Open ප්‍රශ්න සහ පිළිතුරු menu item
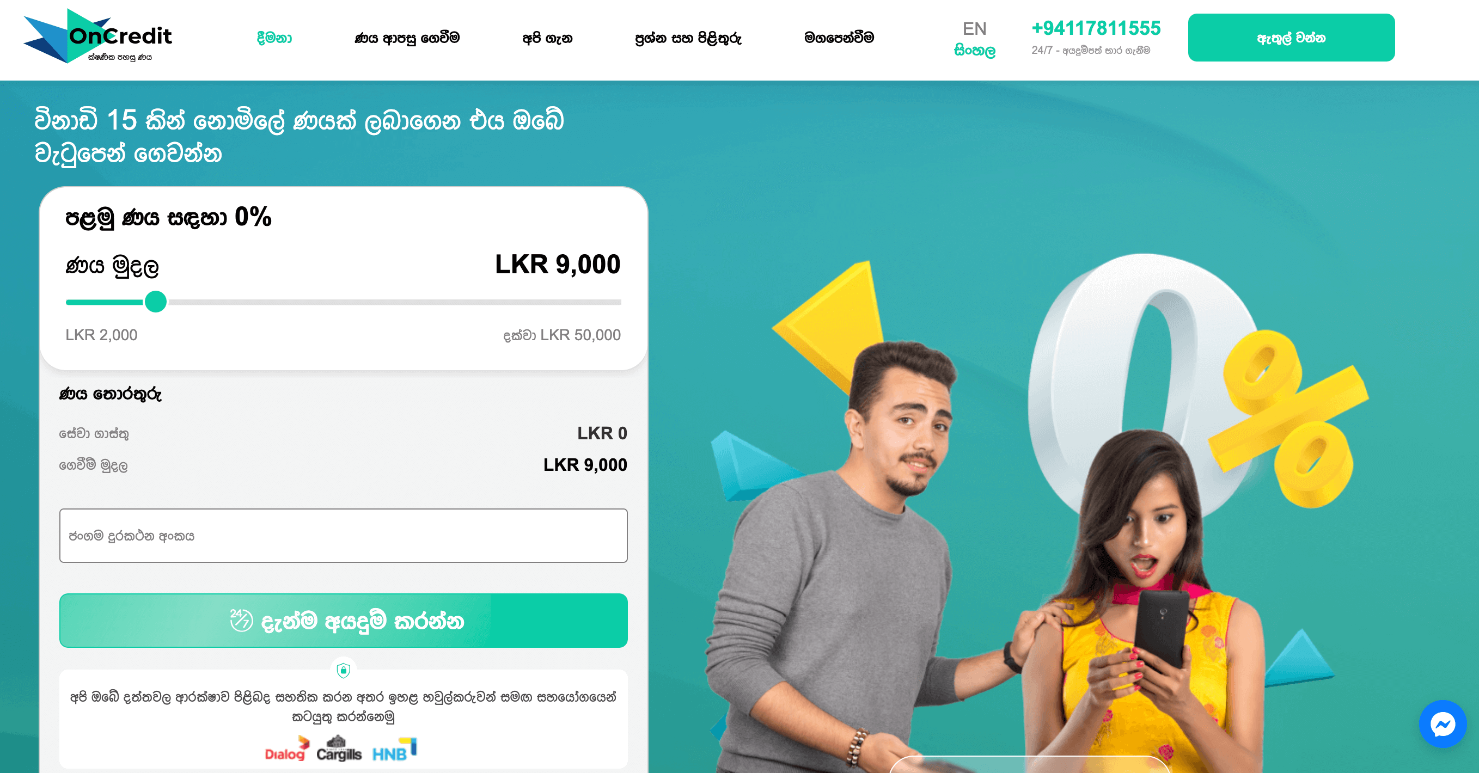The image size is (1479, 773). coord(688,38)
